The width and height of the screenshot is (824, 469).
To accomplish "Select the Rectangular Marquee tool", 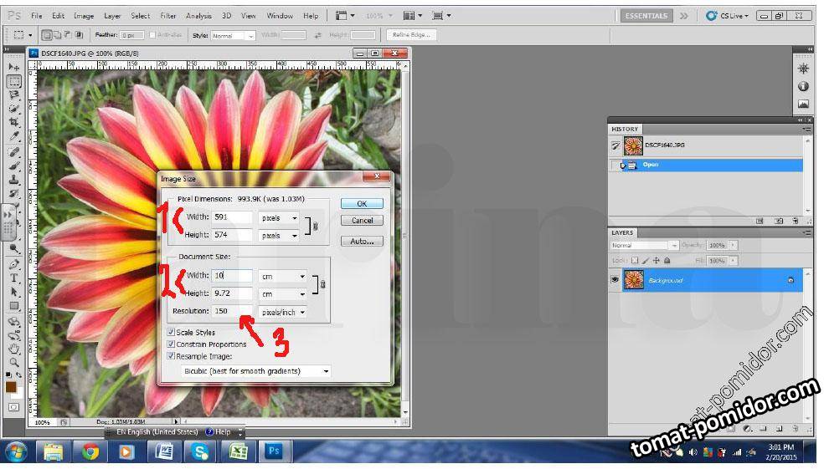I will click(14, 81).
